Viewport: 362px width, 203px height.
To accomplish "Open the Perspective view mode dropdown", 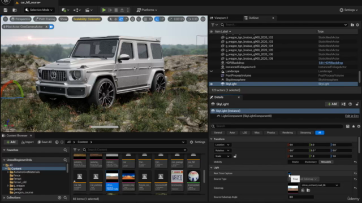I will [x=20, y=19].
